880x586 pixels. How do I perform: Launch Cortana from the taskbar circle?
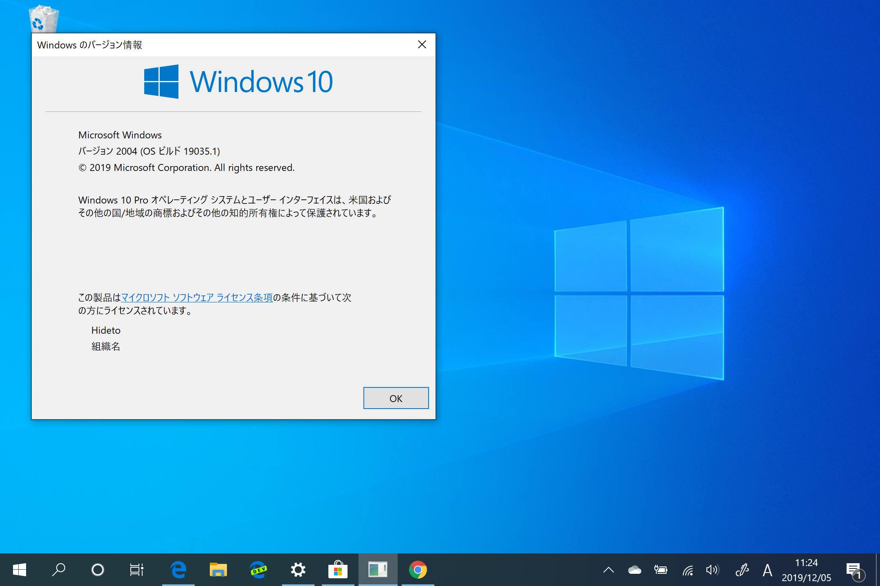click(97, 570)
